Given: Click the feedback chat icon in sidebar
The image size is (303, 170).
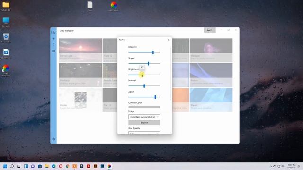Looking at the screenshot, I should [x=53, y=51].
